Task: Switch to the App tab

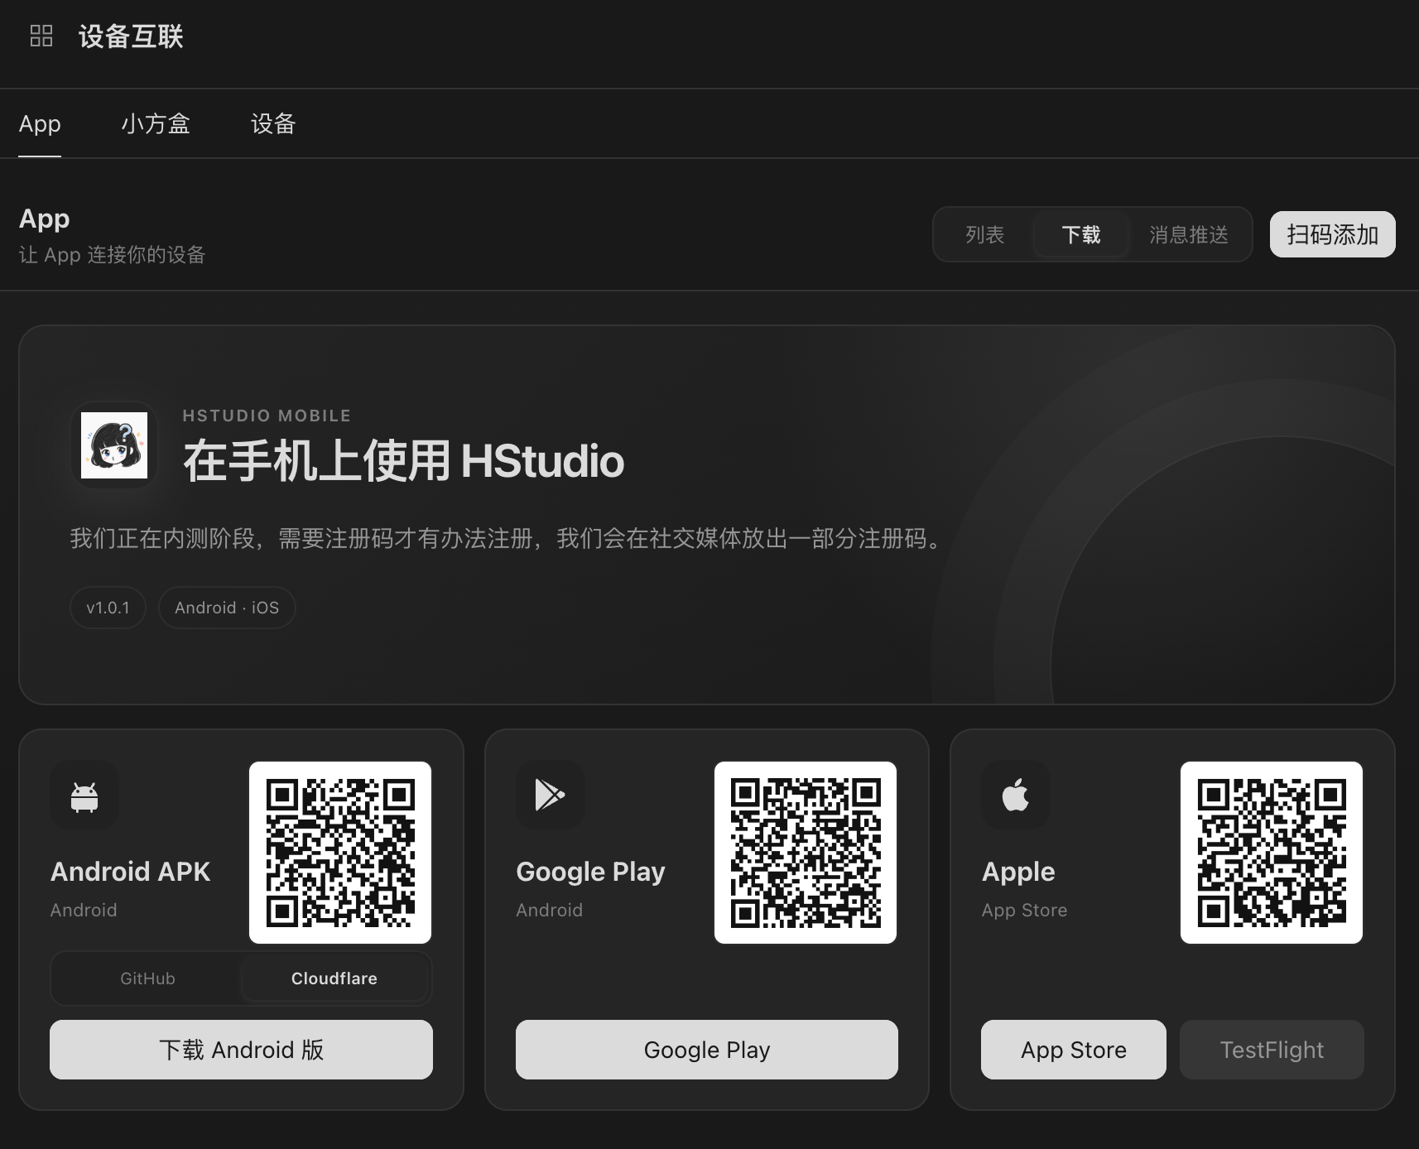Action: coord(40,124)
